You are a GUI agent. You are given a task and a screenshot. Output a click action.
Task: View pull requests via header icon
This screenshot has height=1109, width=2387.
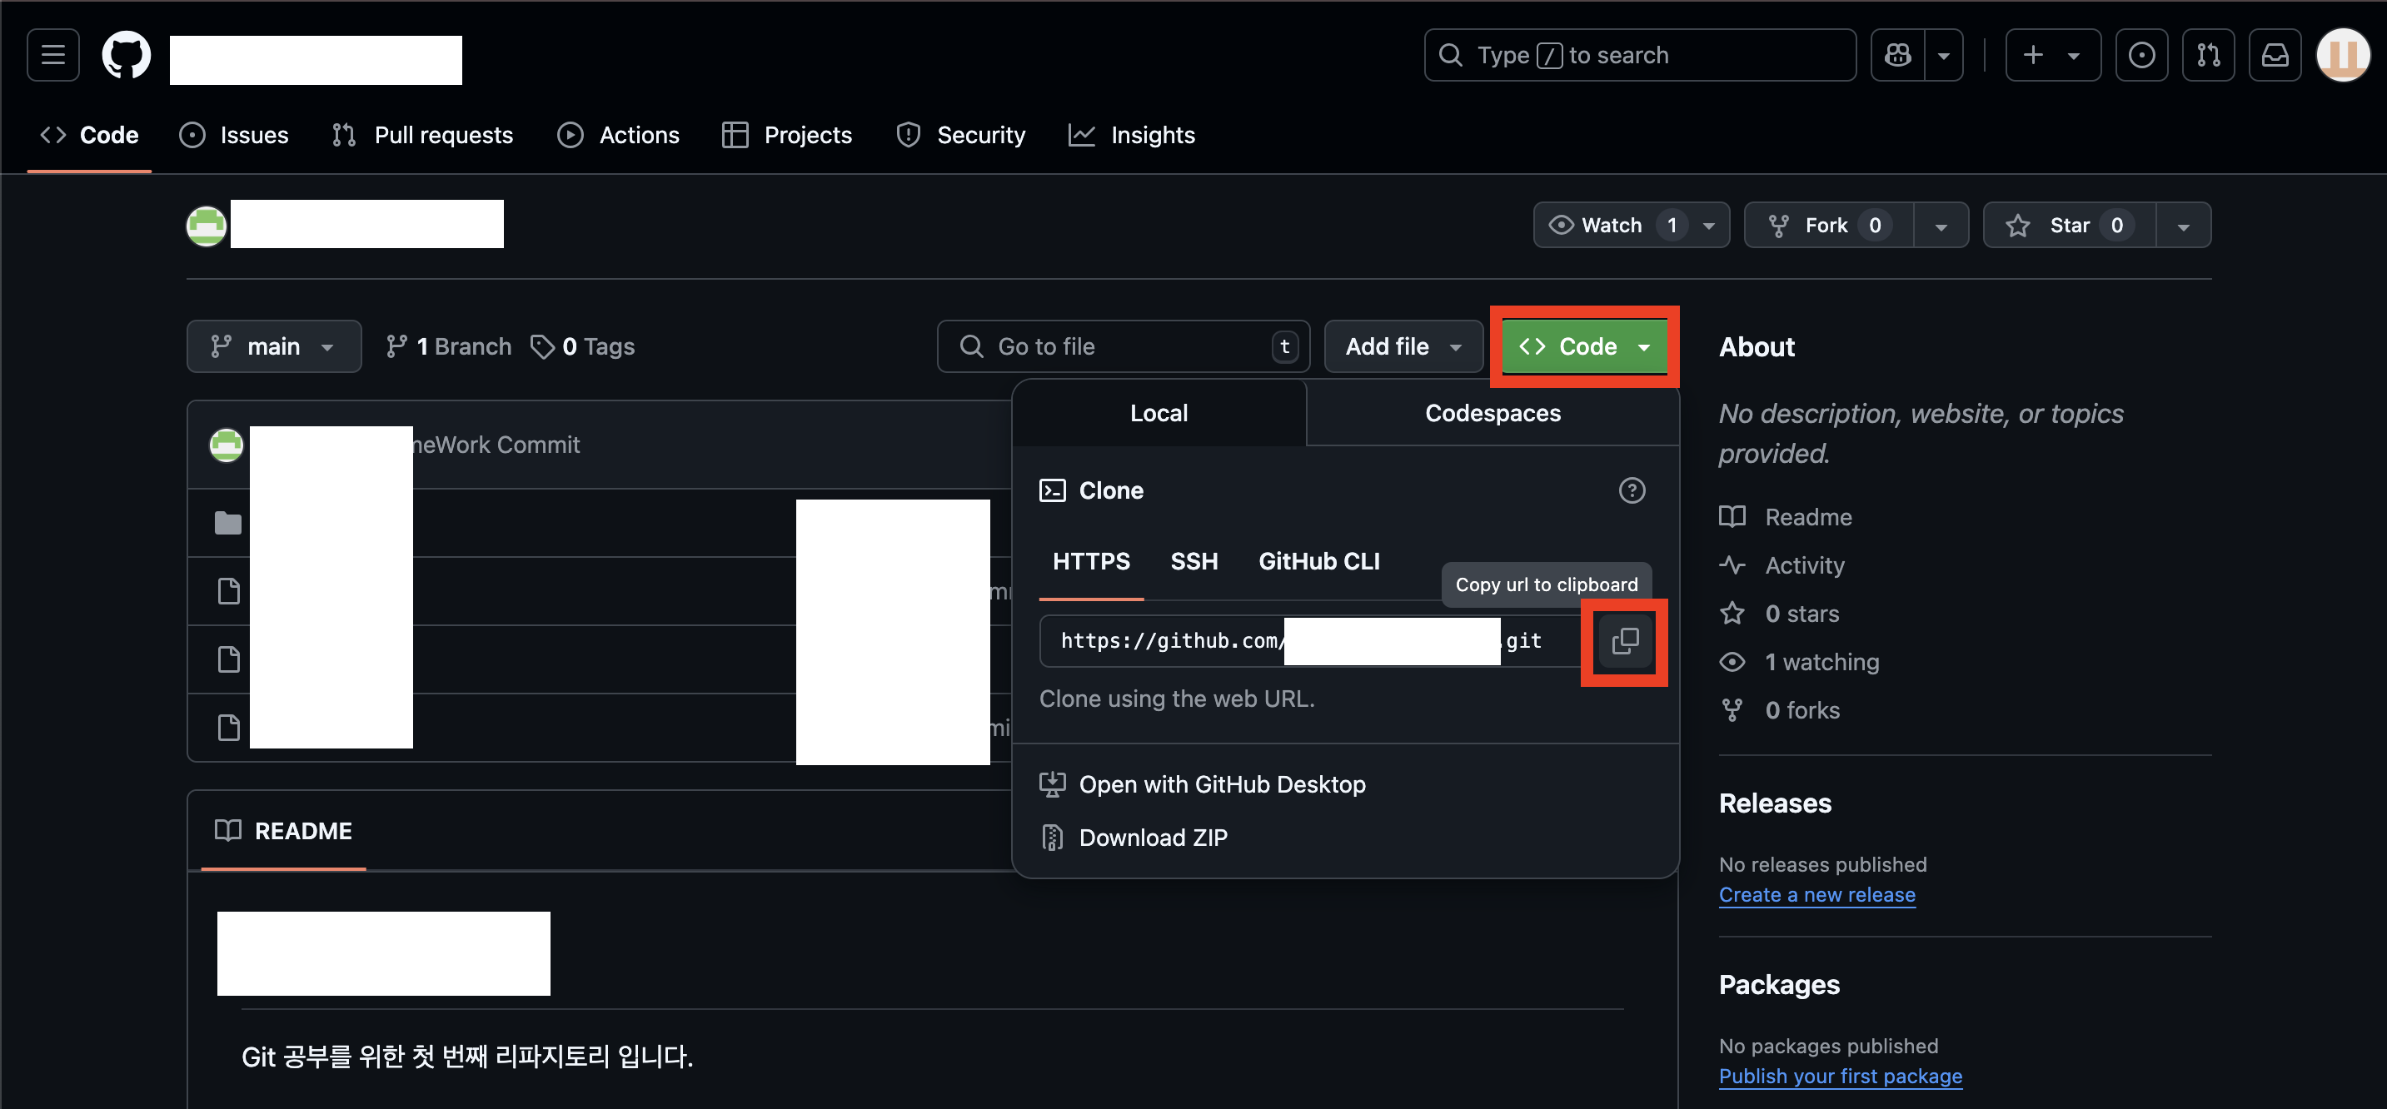2208,56
